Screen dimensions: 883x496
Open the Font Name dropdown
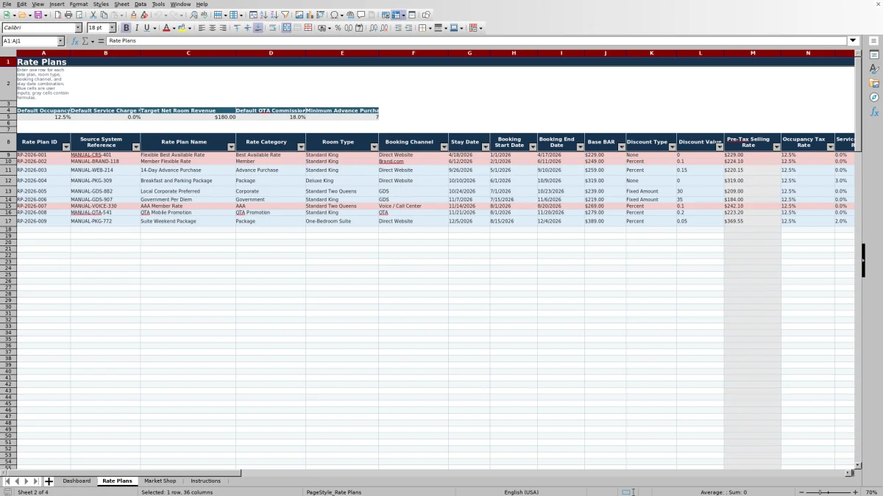(x=79, y=28)
